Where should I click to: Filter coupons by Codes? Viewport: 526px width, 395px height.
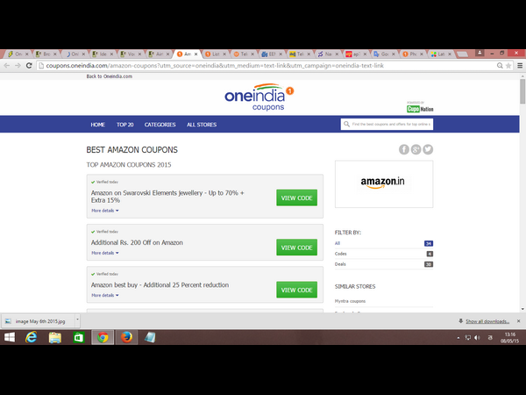pos(341,254)
